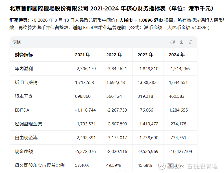
Task: Select cell value 1,692,643
Action: coord(116,83)
